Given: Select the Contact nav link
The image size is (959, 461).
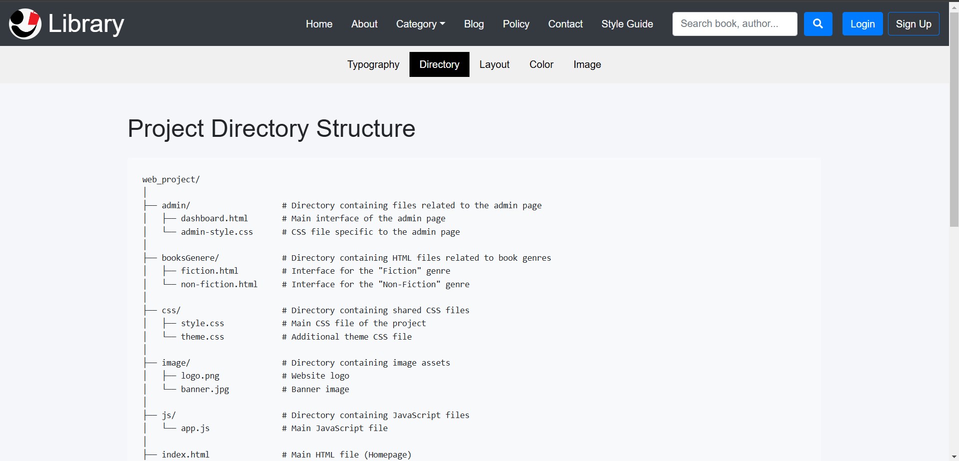Looking at the screenshot, I should 565,24.
